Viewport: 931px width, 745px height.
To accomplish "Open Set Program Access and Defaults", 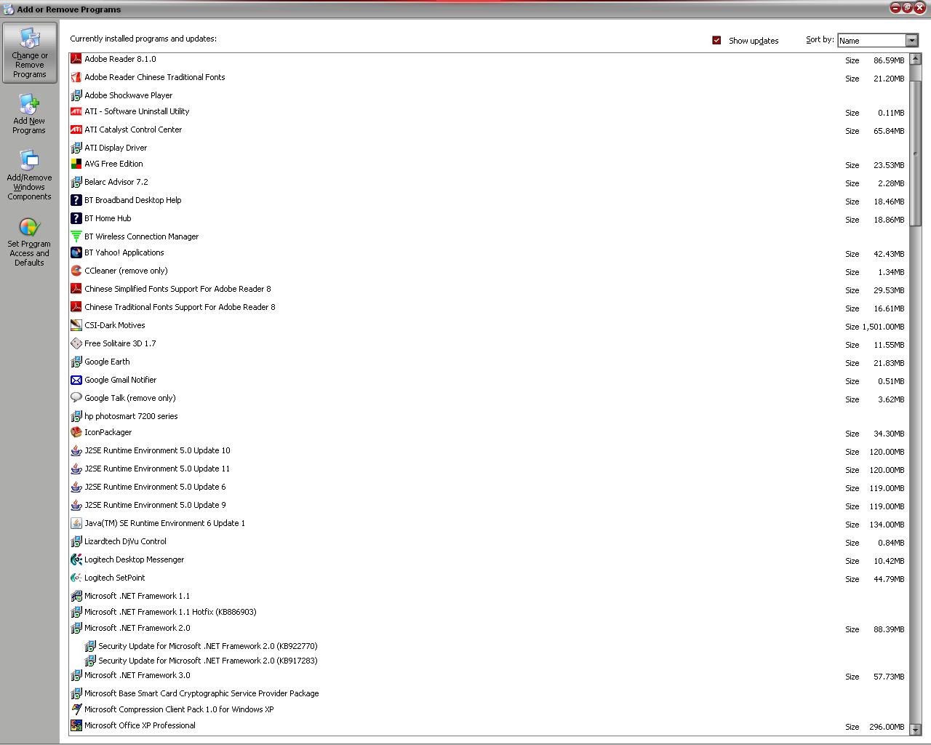I will (29, 242).
